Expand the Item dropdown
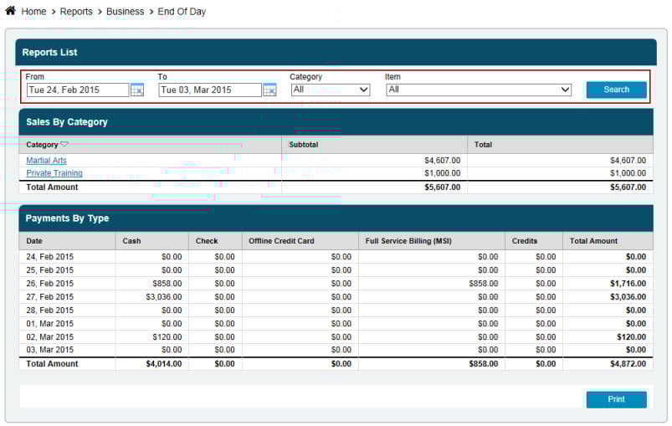This screenshot has width=672, height=426. (479, 90)
